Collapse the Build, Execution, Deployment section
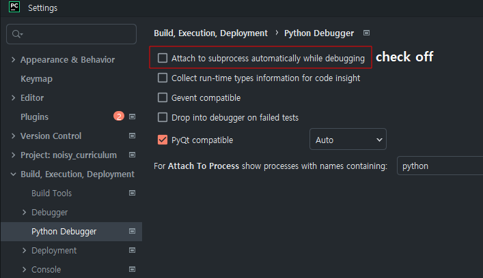 pyautogui.click(x=14, y=174)
